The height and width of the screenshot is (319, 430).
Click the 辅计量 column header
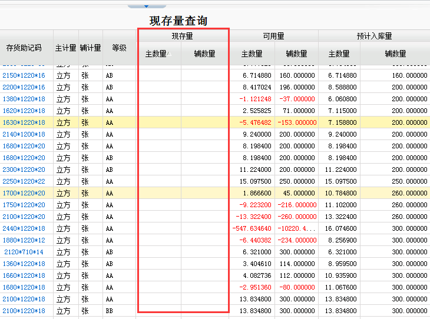click(90, 48)
